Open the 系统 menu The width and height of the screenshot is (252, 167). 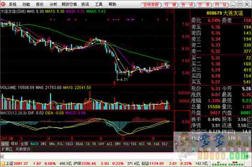point(12,4)
